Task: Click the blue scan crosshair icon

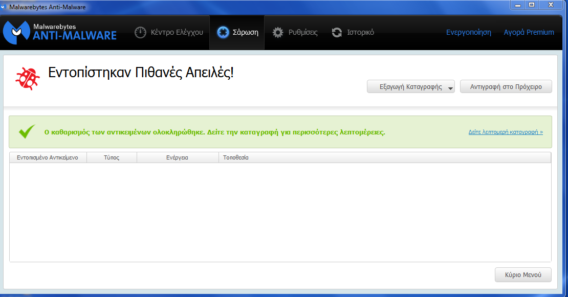Action: (223, 33)
